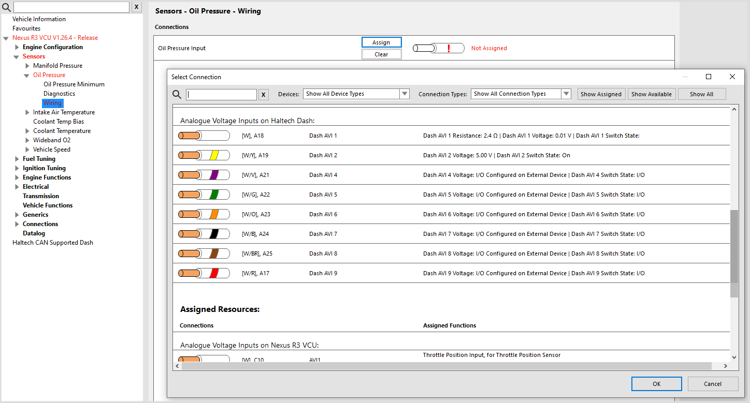The image size is (750, 403).
Task: Click inside the sidebar search field
Action: pos(71,7)
